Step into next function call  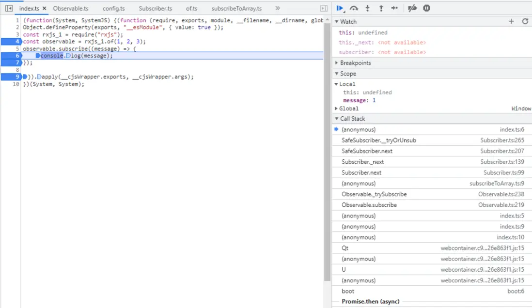(x=368, y=8)
